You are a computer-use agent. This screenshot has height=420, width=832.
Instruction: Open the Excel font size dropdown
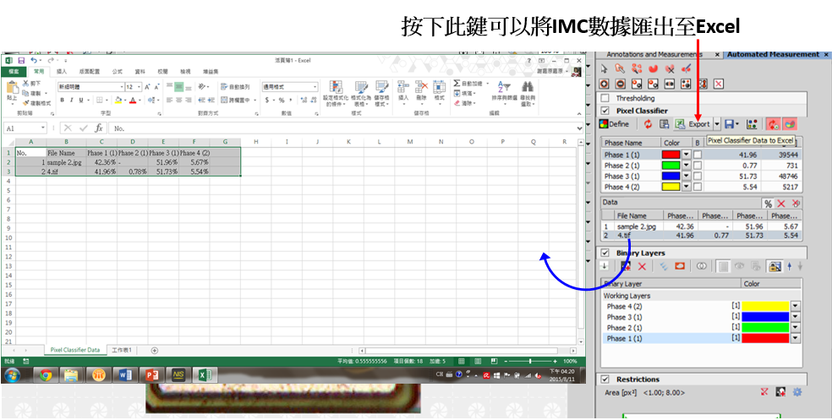[x=140, y=86]
